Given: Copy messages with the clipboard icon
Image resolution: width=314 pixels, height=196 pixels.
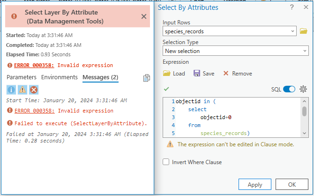Looking at the screenshot, I should click(147, 78).
